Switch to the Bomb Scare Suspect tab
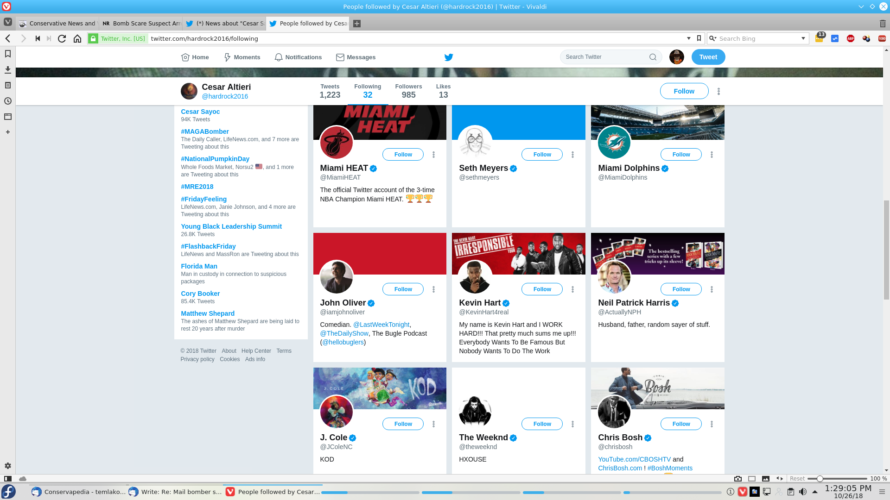Viewport: 890px width, 500px height. click(x=141, y=24)
